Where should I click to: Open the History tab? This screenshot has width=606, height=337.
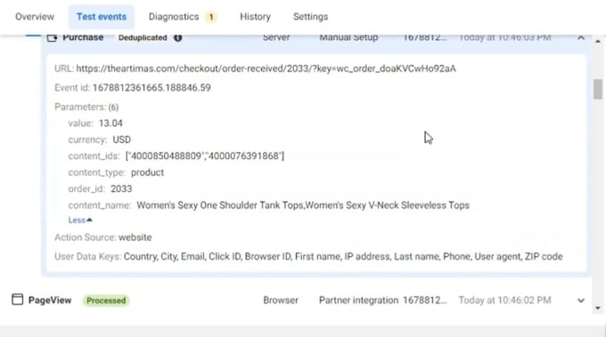click(x=255, y=17)
